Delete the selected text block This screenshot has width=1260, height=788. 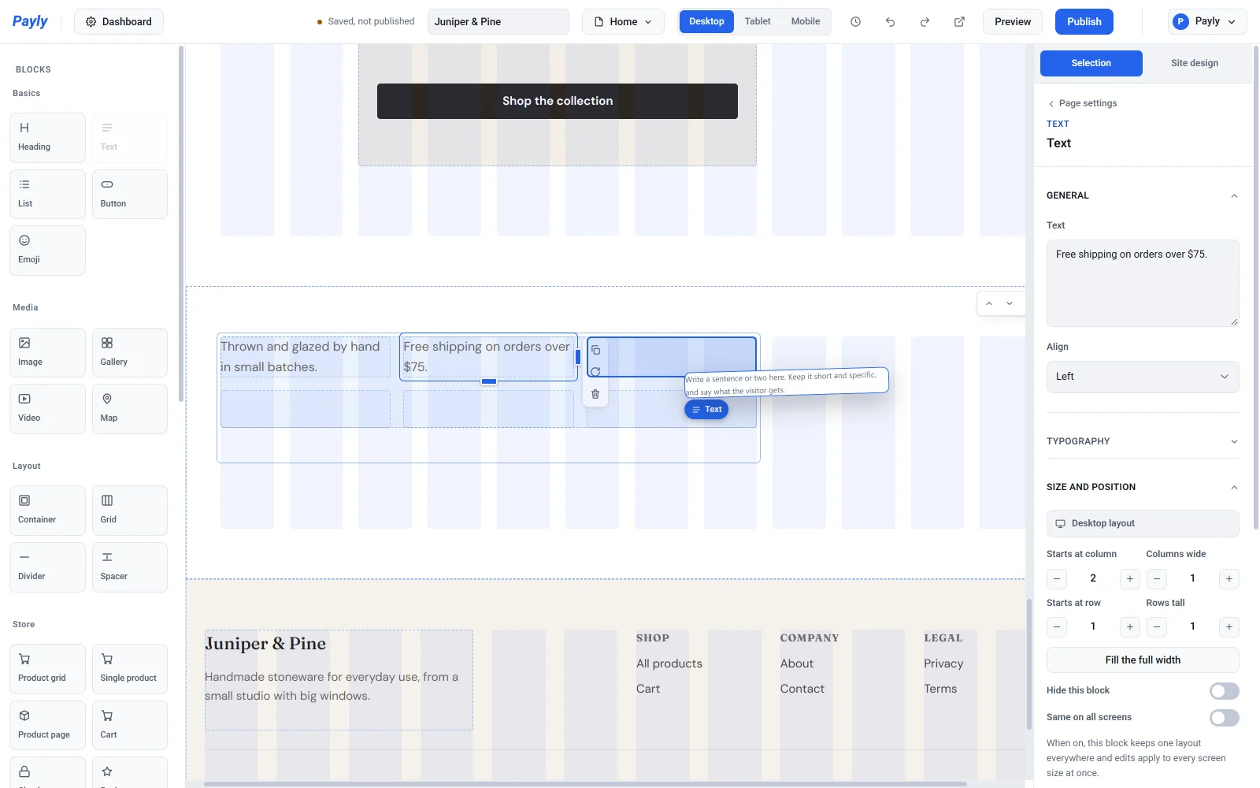595,394
